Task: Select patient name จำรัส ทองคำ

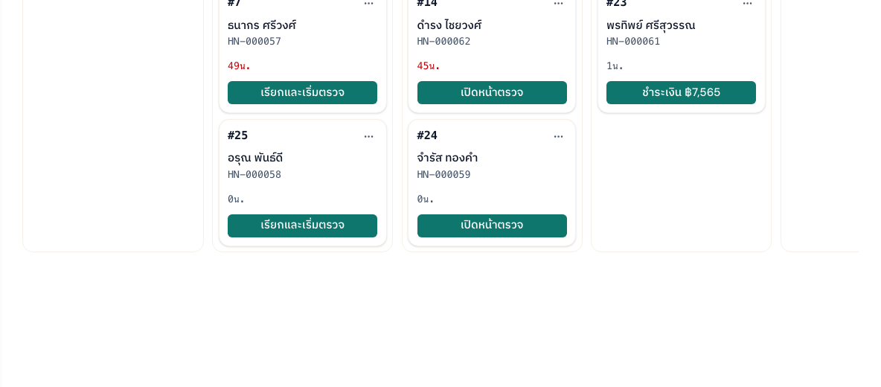Action: [447, 158]
